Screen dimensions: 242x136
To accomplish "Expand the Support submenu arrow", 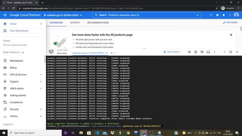I will tap(41, 82).
